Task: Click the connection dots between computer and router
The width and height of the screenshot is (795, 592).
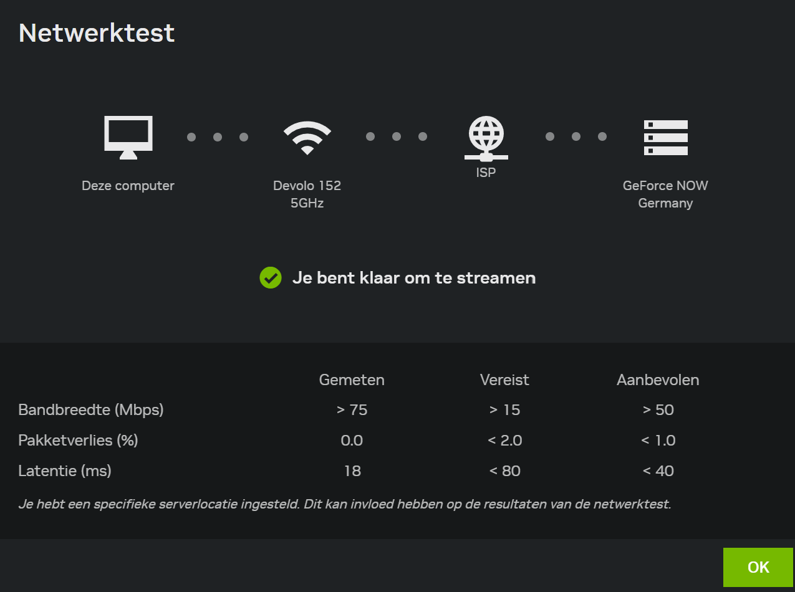Action: 217,136
